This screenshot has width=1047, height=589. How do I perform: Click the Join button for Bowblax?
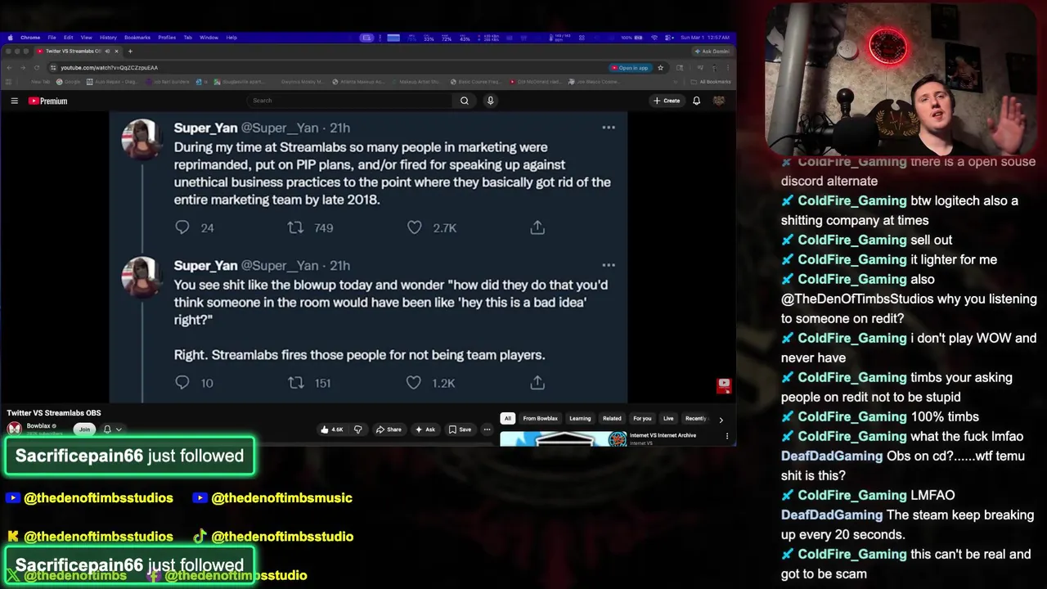(84, 429)
